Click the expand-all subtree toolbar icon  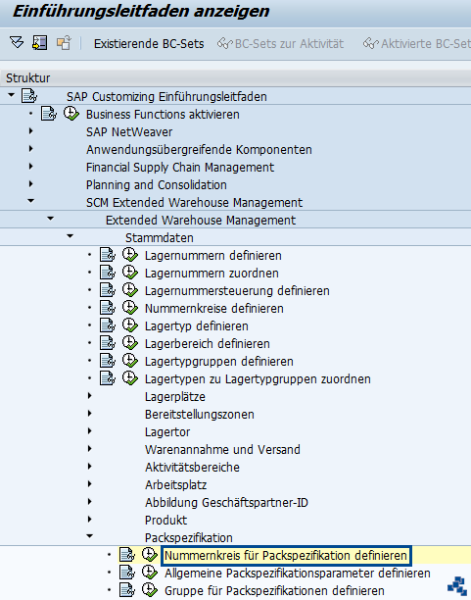point(17,42)
